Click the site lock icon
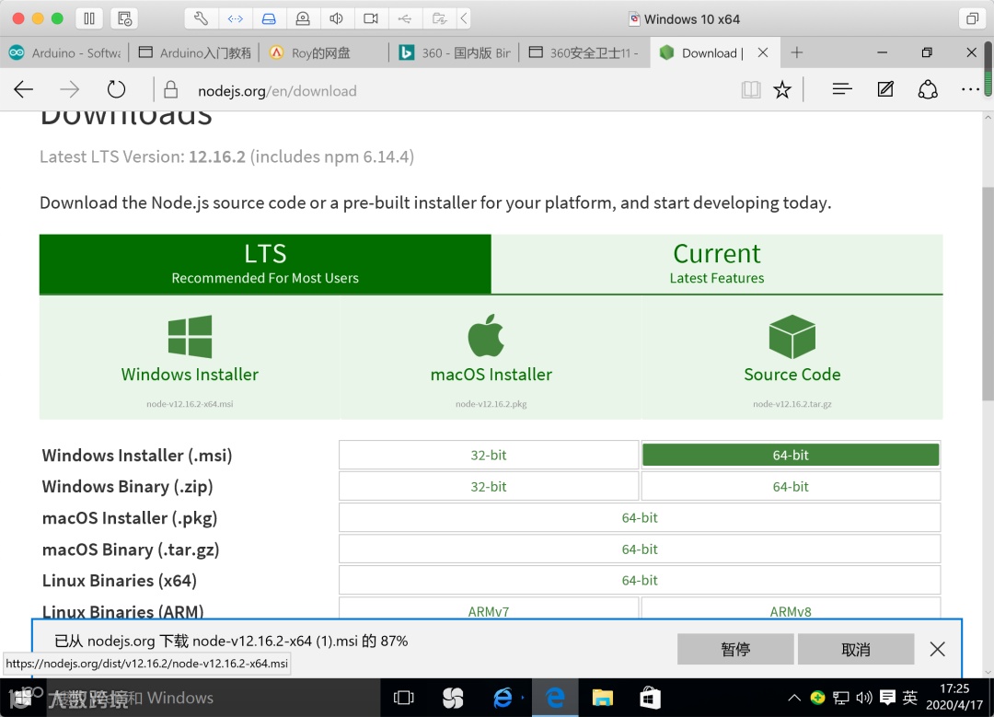 coord(170,90)
